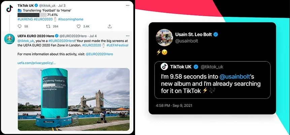Click the 4:58 PM Sep 9, 2021 timestamp
290x135 pixels.
pos(174,106)
